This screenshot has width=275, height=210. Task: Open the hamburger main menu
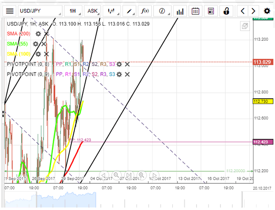(10, 11)
